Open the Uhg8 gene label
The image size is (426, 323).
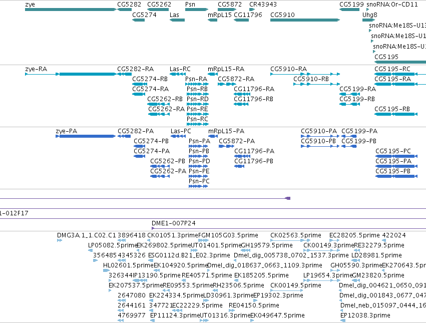click(x=370, y=15)
